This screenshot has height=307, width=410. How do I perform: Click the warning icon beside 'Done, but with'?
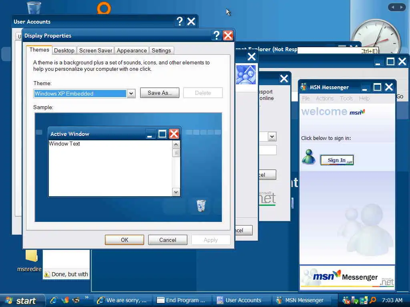point(47,274)
